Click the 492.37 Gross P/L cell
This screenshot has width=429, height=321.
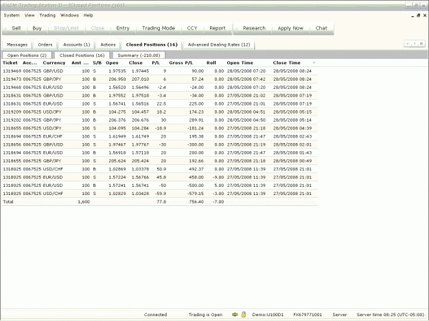(196, 169)
